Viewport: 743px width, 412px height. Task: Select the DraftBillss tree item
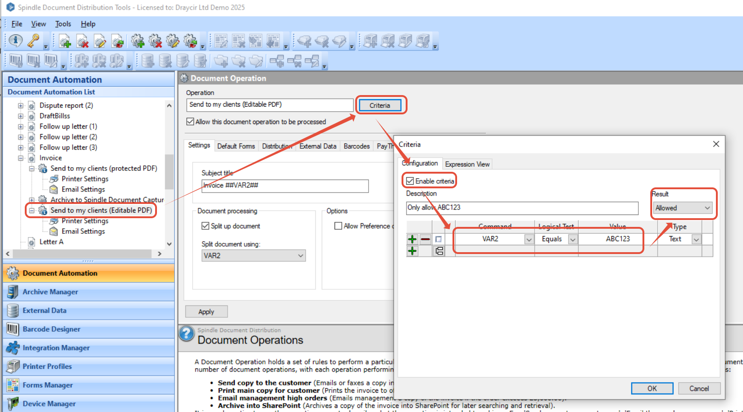click(x=55, y=116)
